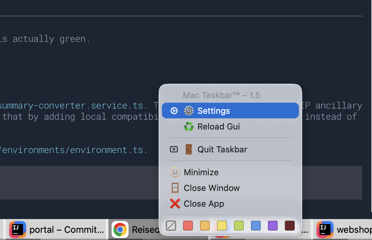Choose Reload Gui menu entry
Image resolution: width=372 pixels, height=240 pixels.
point(230,127)
